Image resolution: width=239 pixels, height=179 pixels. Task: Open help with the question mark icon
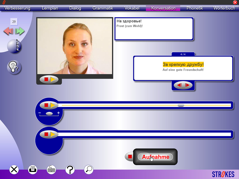pos(70,169)
